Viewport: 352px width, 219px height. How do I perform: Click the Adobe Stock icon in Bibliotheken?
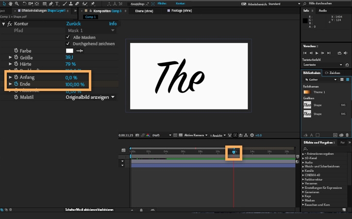pyautogui.click(x=335, y=135)
